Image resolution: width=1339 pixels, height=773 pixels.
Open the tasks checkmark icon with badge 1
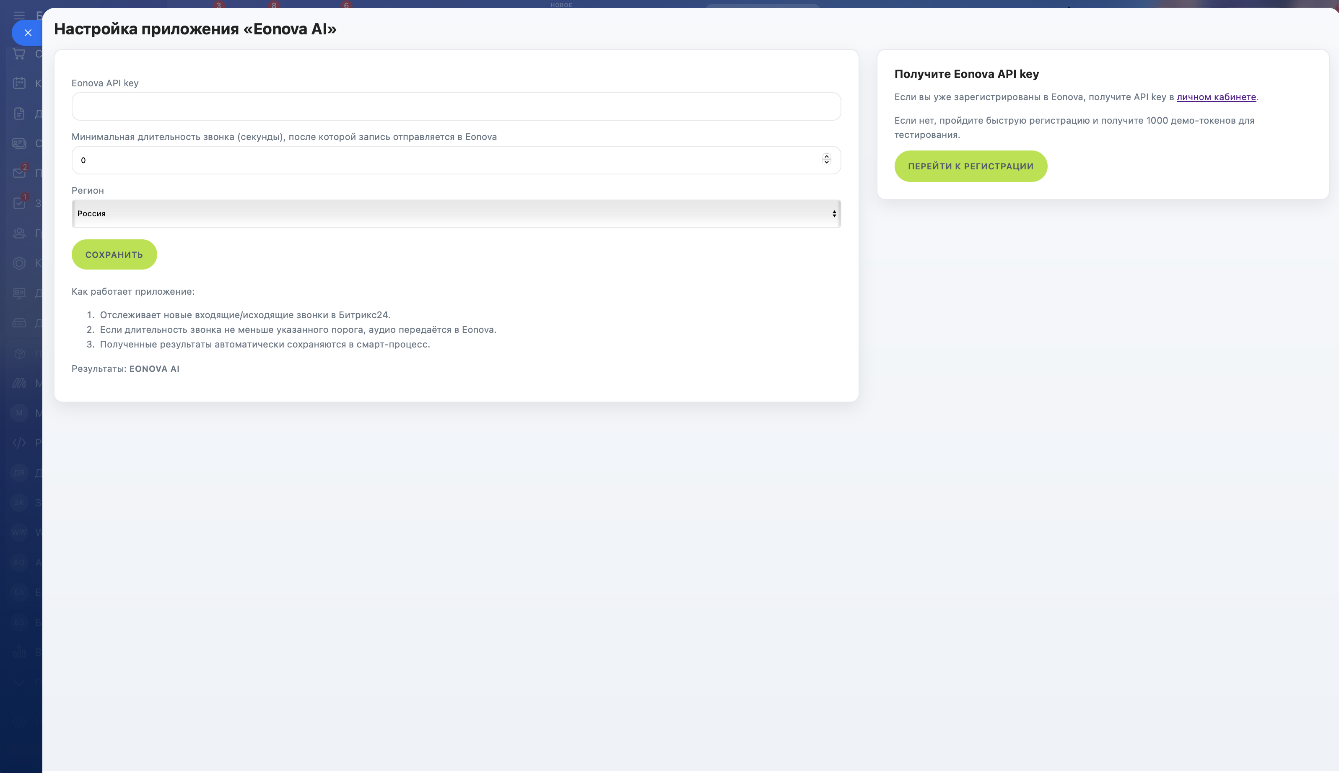[19, 203]
